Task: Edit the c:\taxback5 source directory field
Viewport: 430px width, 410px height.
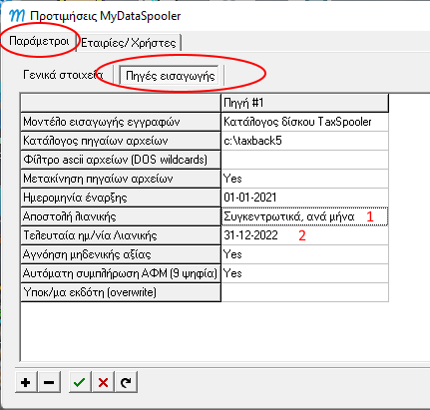Action: click(x=304, y=141)
